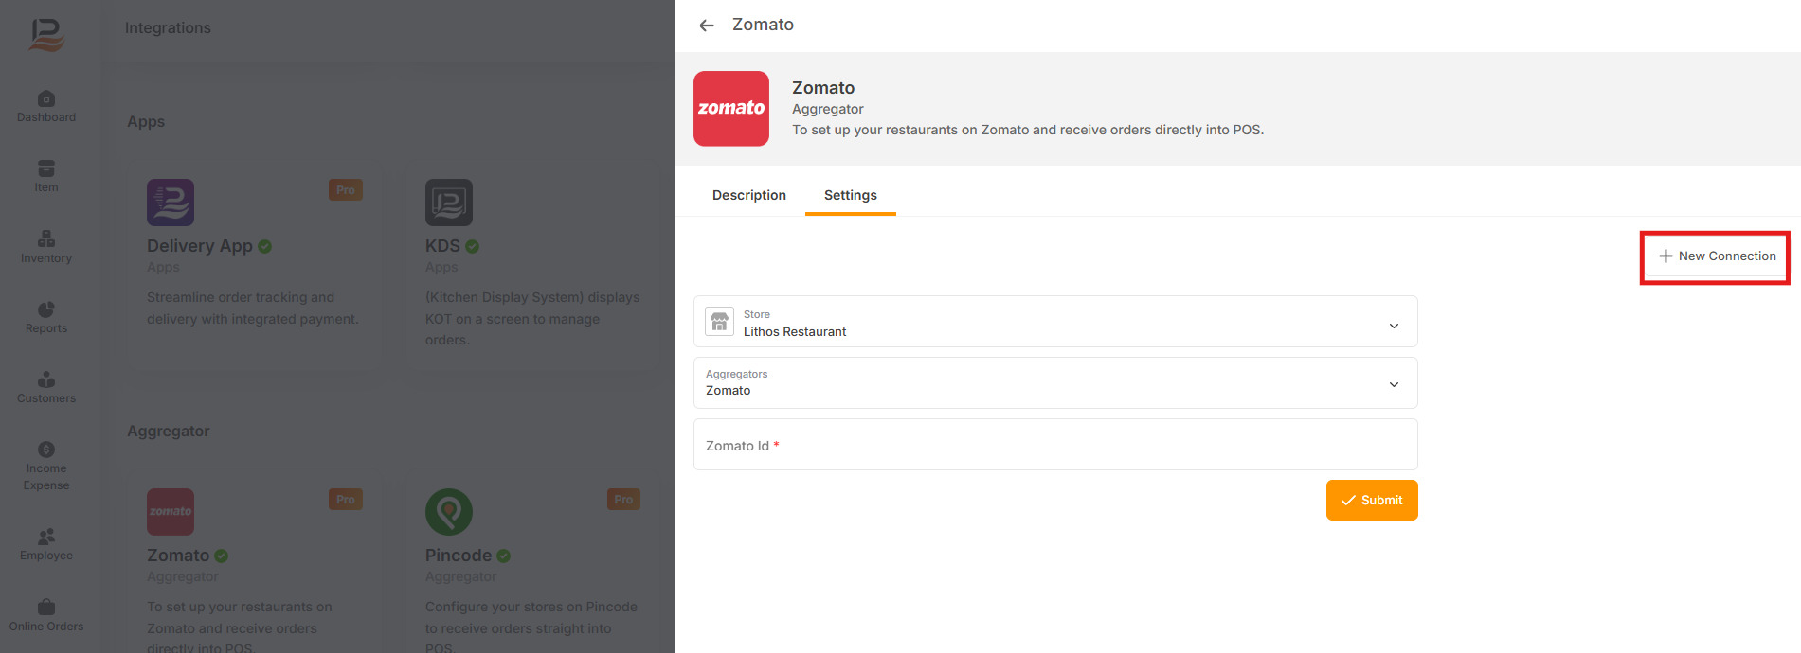Open Reports from the sidebar
Viewport: 1801px width, 653px height.
tap(45, 317)
